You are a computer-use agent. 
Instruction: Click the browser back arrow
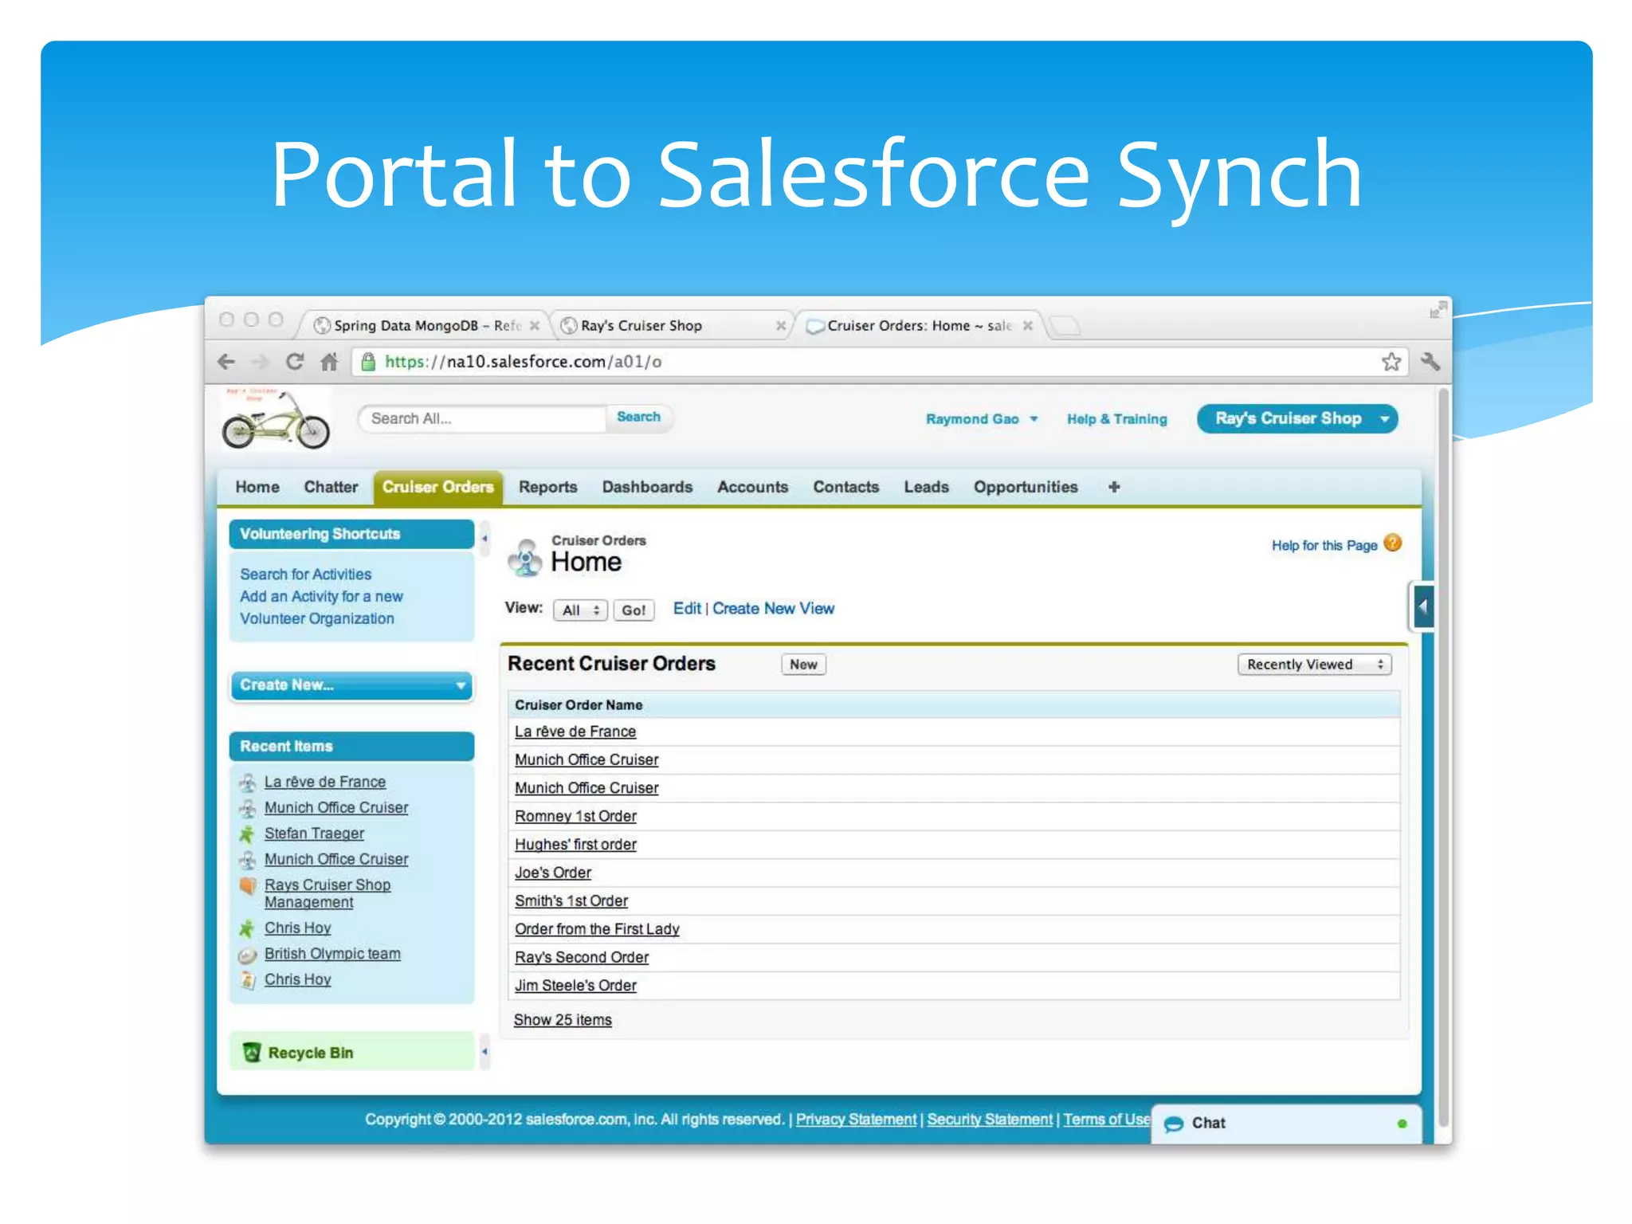(226, 362)
